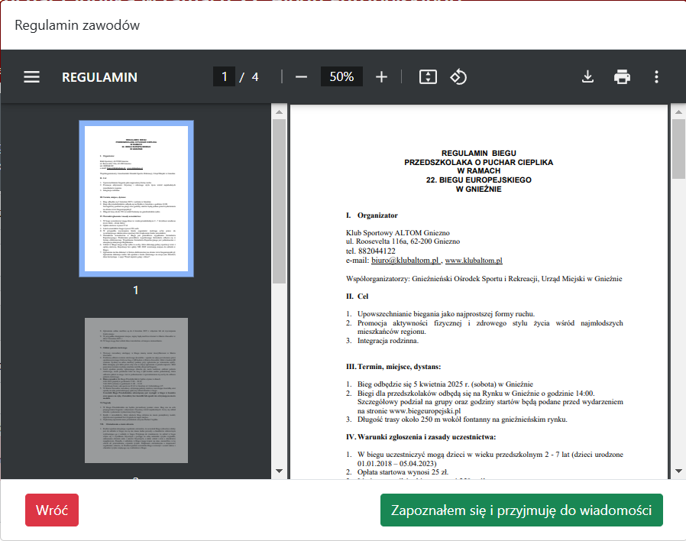Click the 50% zoom level field
Image resolution: width=686 pixels, height=541 pixels.
coord(341,77)
